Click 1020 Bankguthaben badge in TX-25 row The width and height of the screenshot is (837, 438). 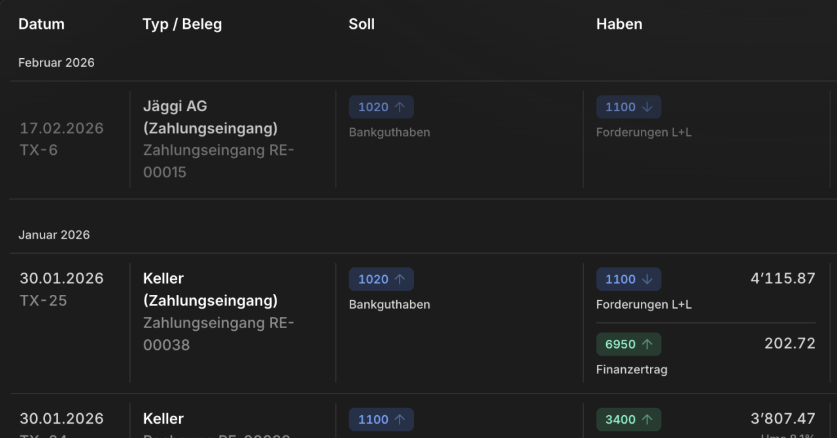tap(381, 279)
